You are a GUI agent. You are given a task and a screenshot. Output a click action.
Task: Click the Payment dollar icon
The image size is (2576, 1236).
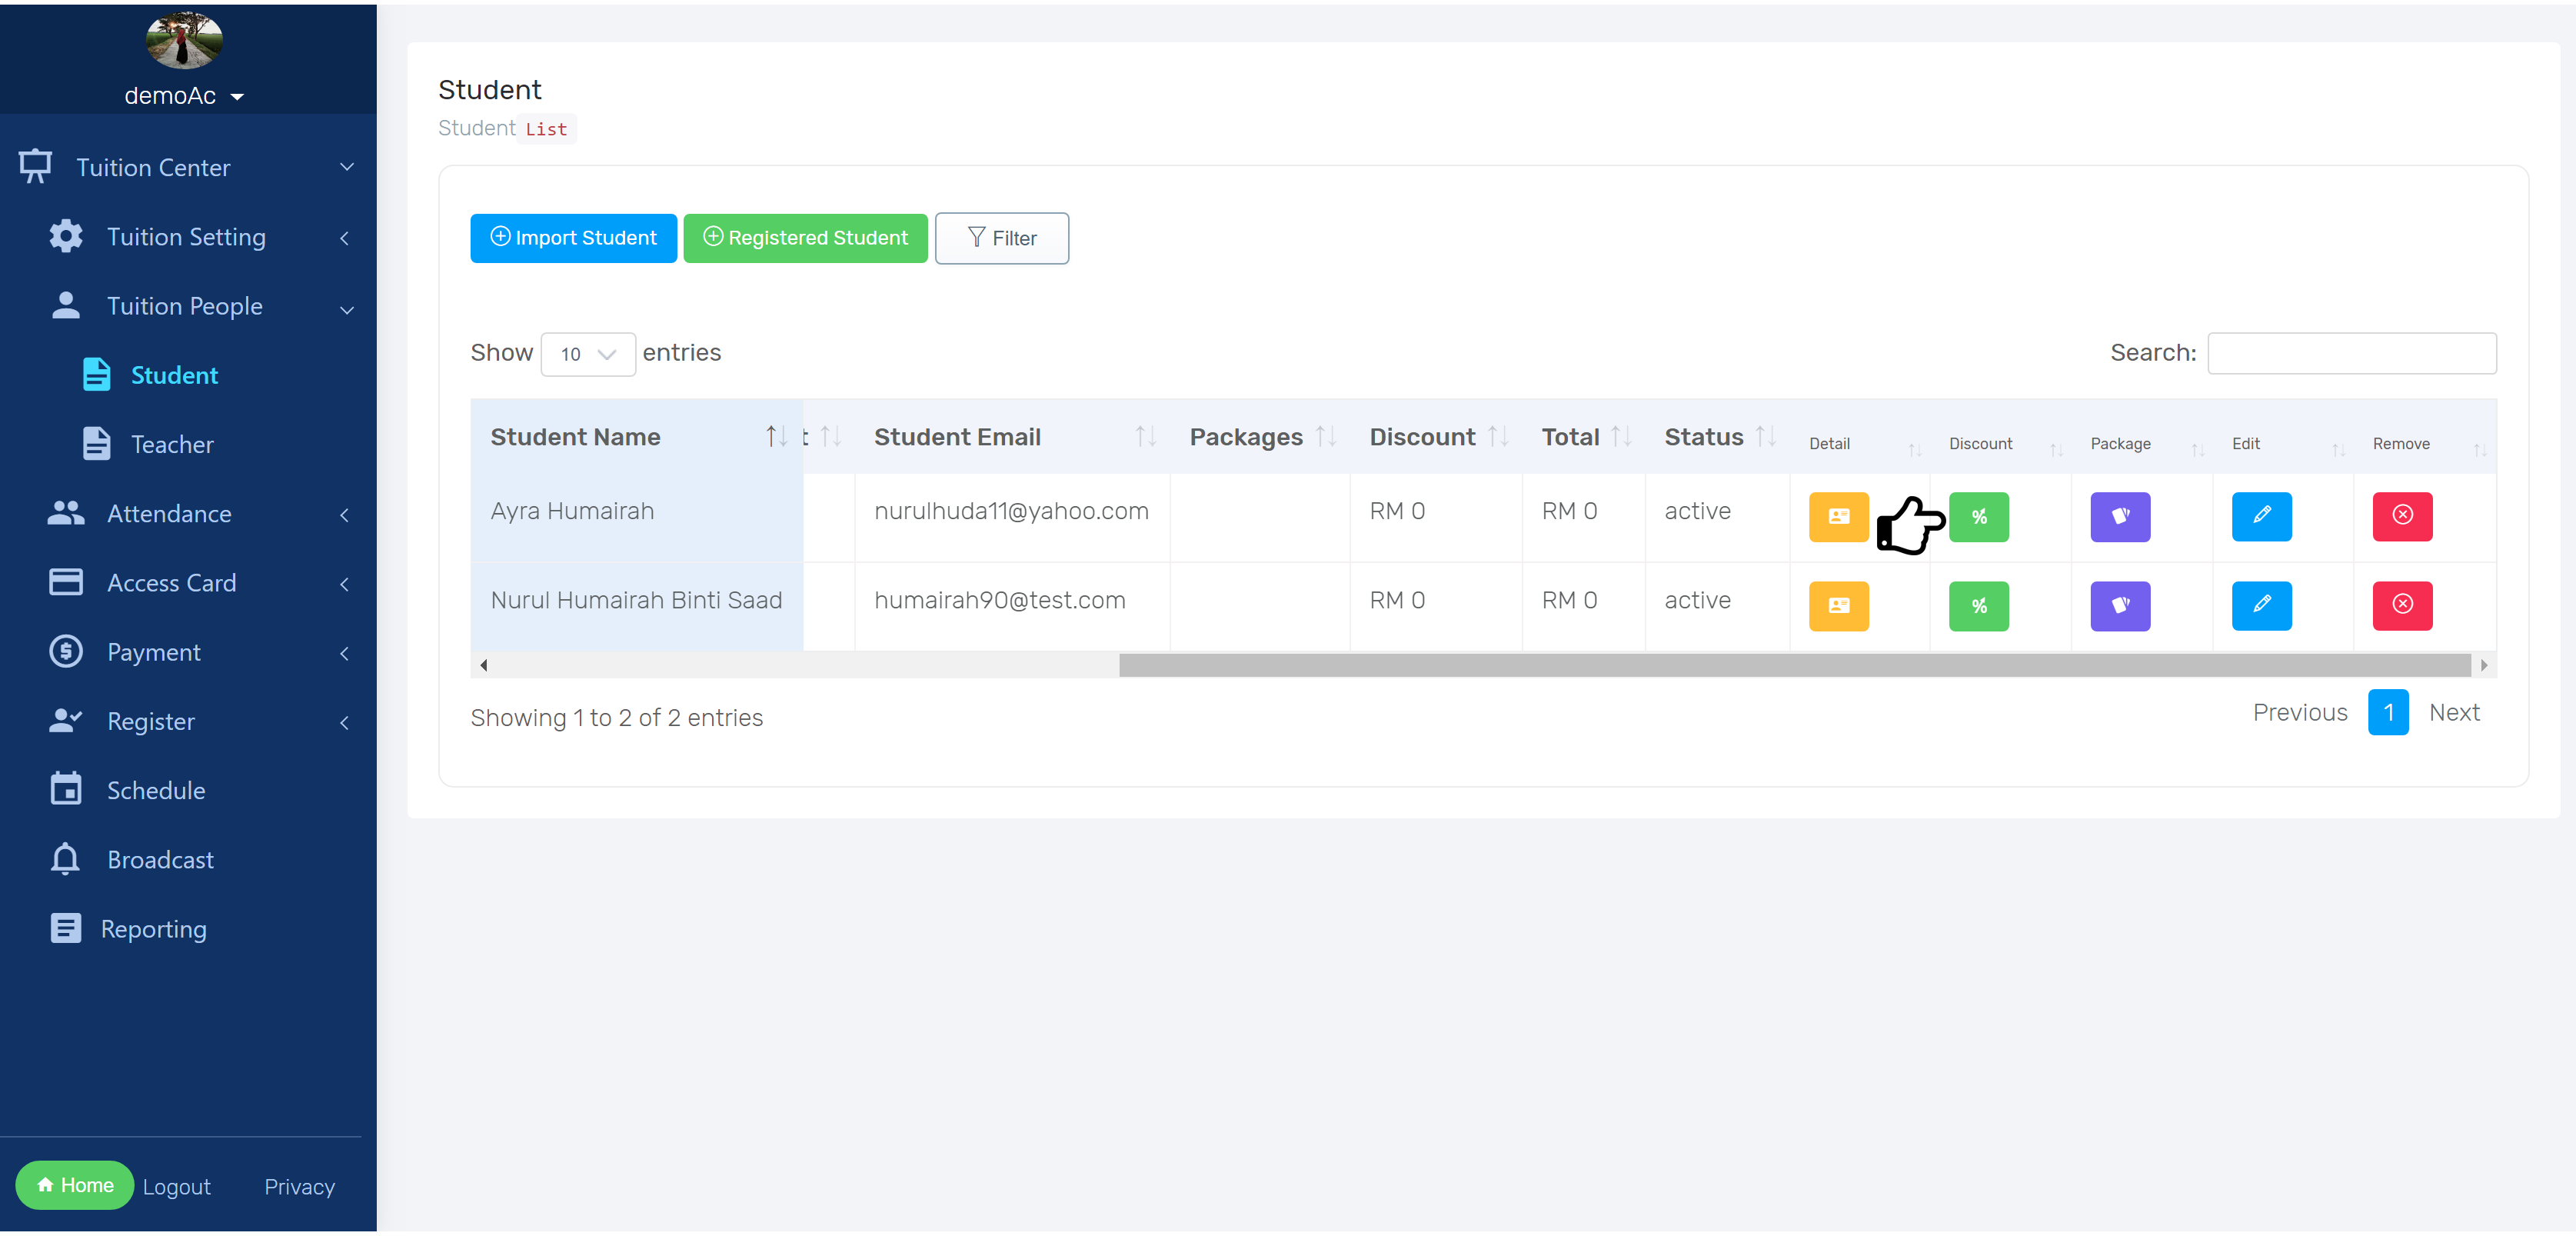point(66,651)
